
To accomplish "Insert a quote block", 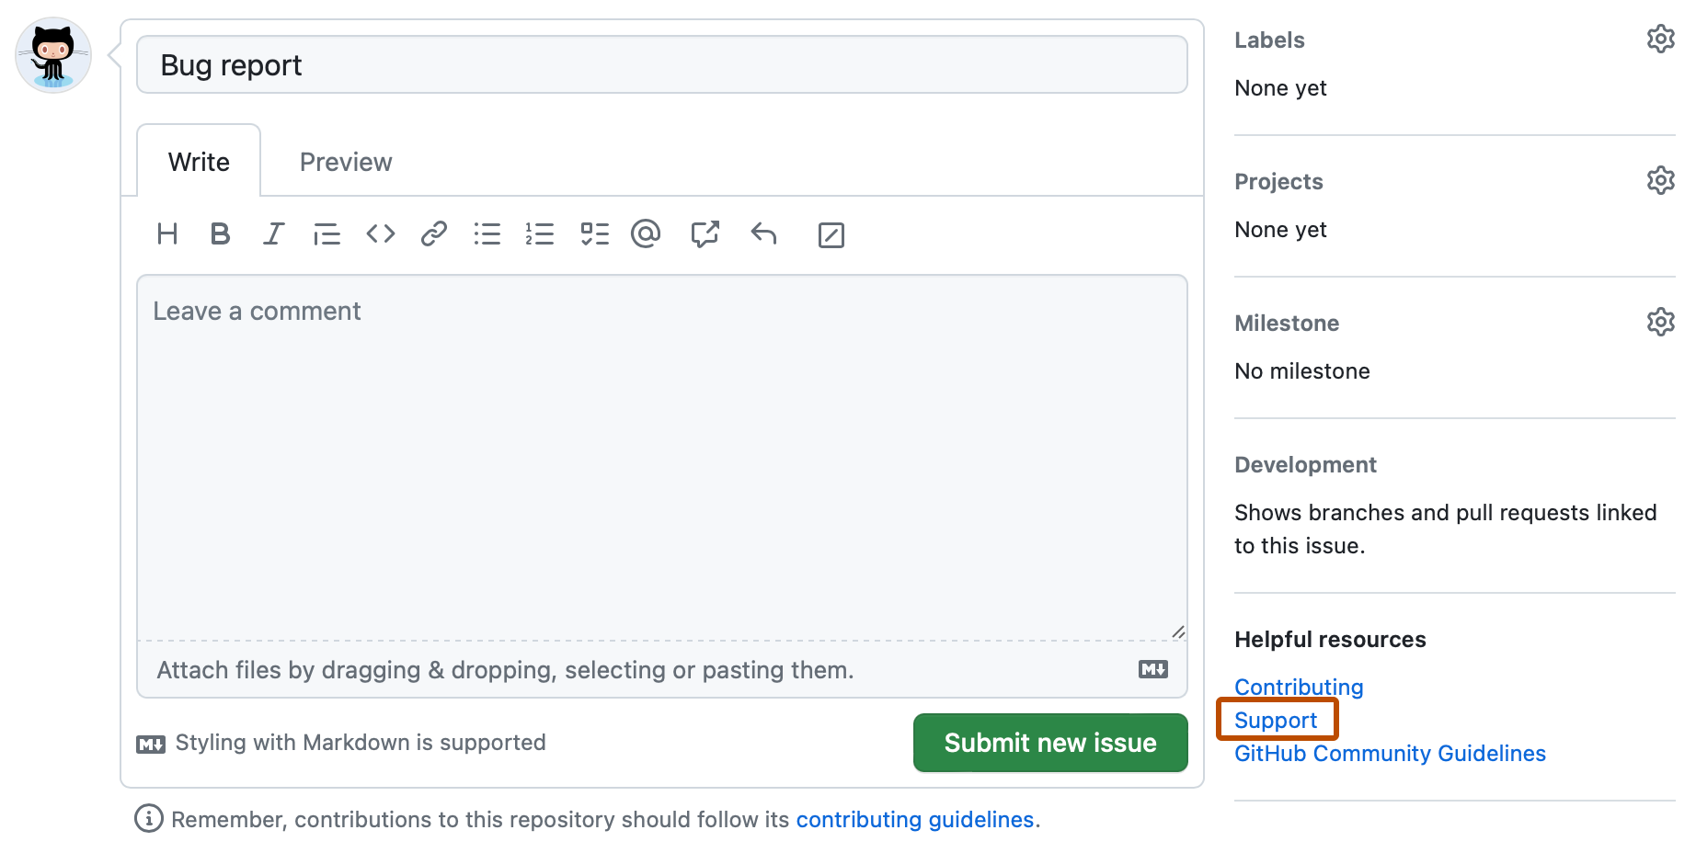I will [x=327, y=234].
